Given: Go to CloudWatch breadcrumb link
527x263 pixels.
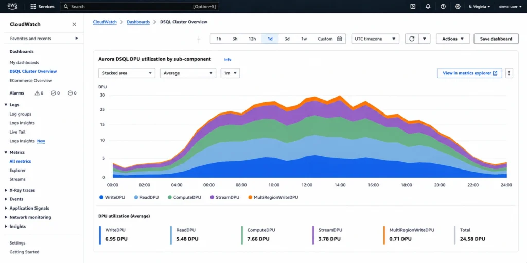Looking at the screenshot, I should click(105, 22).
